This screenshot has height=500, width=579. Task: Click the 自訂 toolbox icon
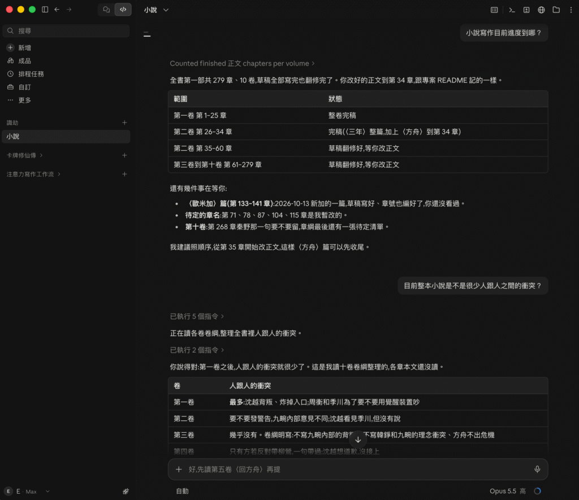(x=10, y=87)
